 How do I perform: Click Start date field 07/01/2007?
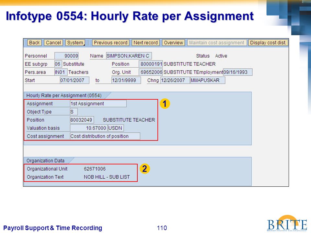point(75,80)
